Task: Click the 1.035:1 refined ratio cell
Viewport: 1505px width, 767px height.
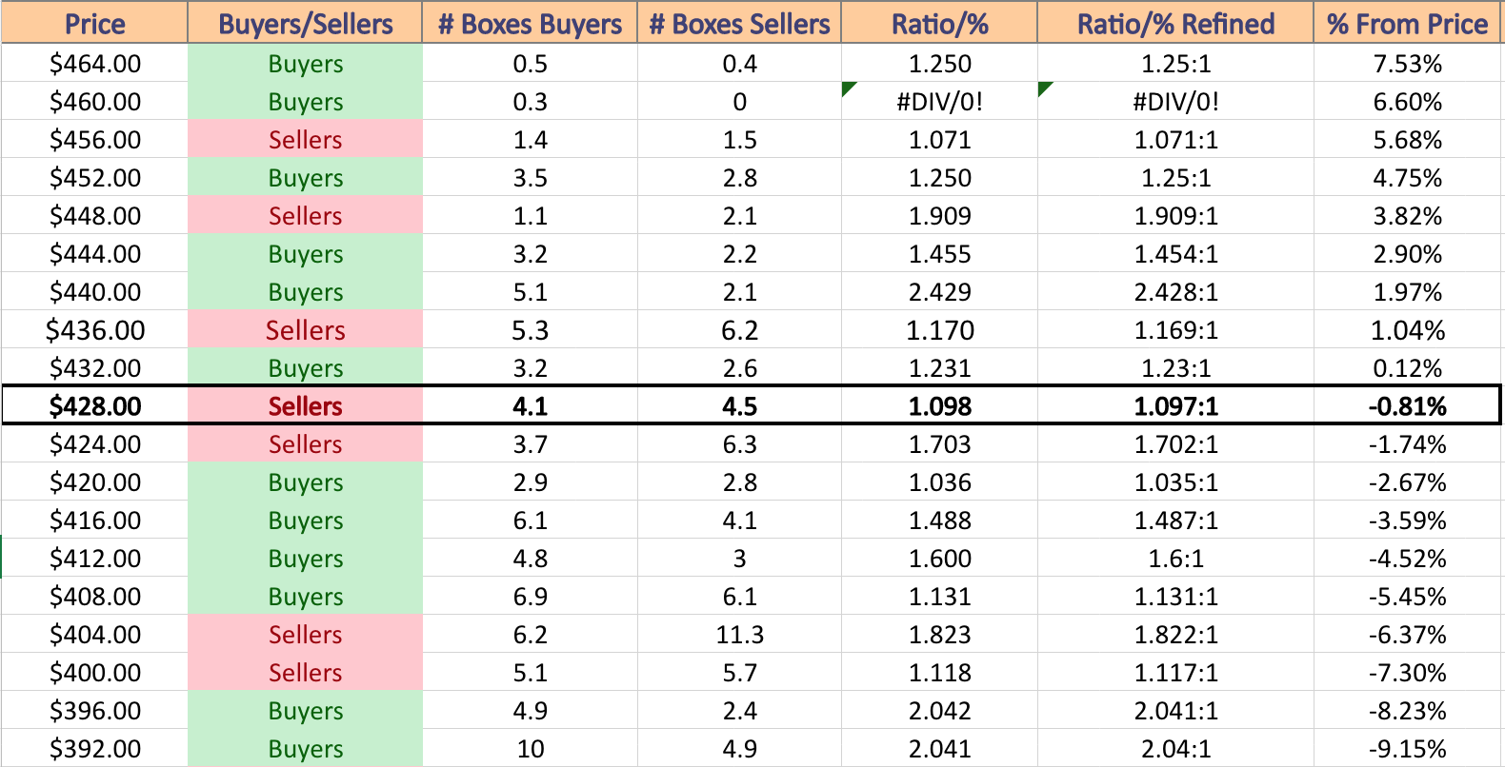Action: point(1175,482)
